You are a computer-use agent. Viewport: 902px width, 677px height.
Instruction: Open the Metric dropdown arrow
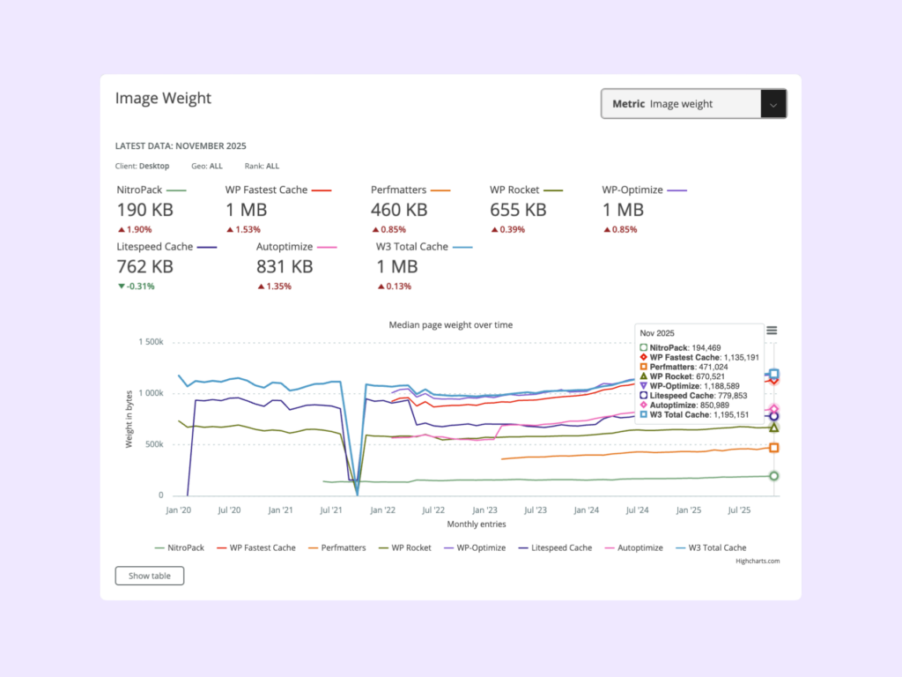[x=773, y=104]
